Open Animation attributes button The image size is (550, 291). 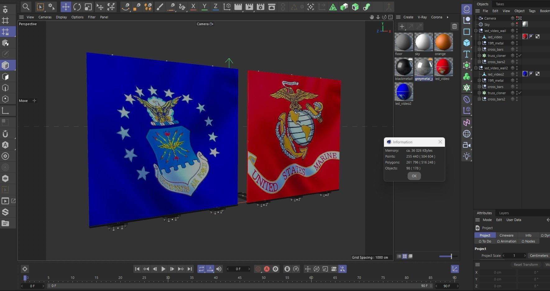[x=506, y=241]
